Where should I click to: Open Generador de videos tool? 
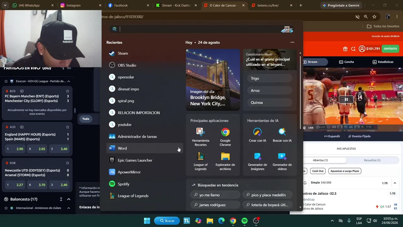click(282, 161)
